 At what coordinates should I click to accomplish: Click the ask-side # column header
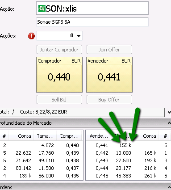tap(165, 136)
